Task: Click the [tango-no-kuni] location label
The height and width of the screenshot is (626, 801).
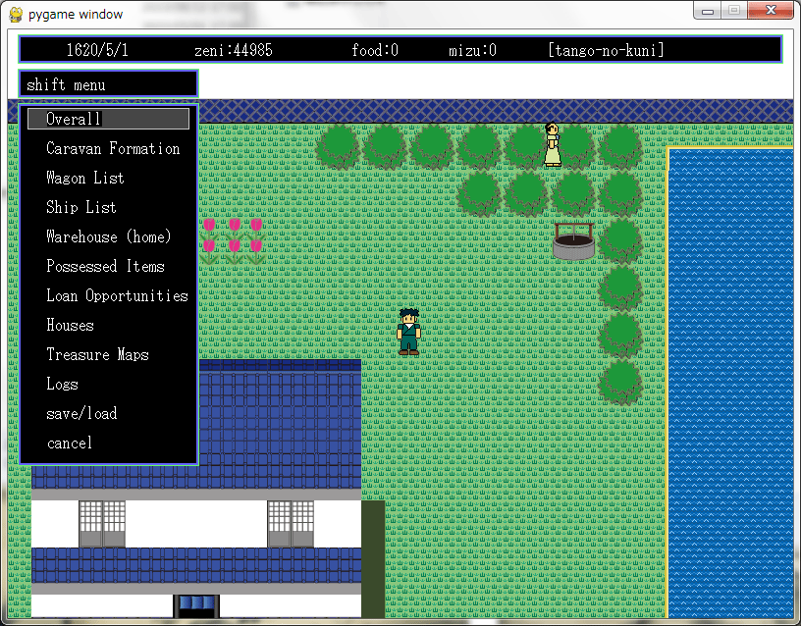Action: [x=606, y=50]
